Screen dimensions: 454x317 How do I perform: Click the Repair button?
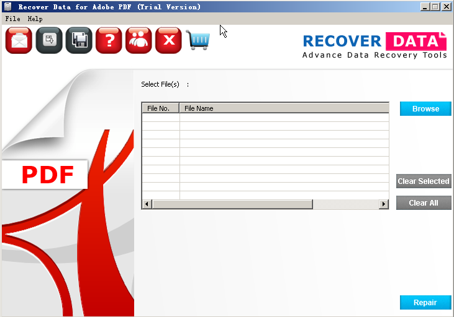click(425, 302)
